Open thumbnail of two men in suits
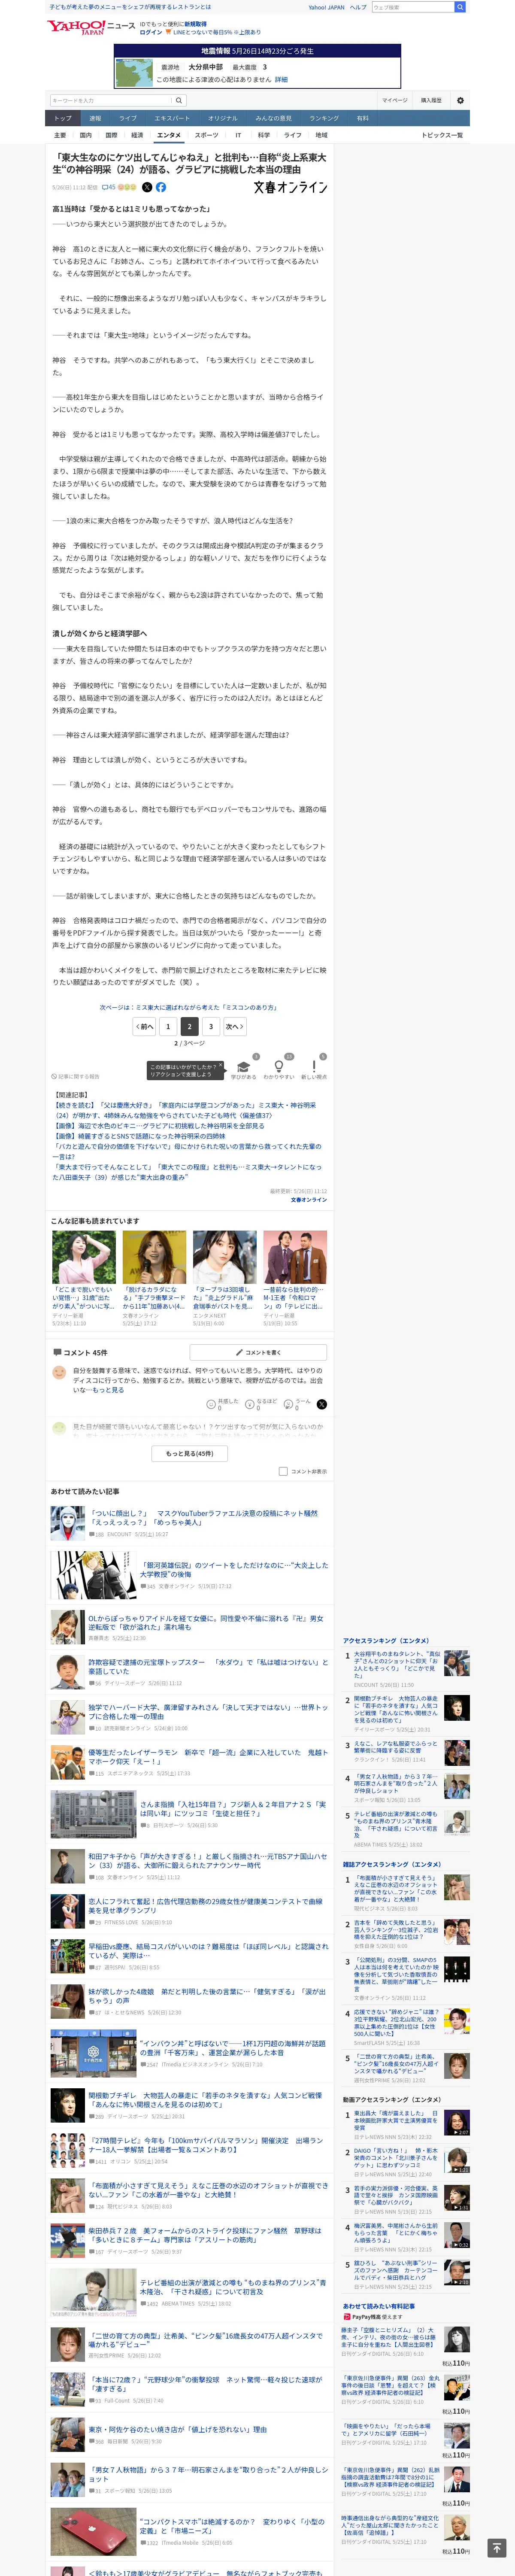 tap(295, 1257)
